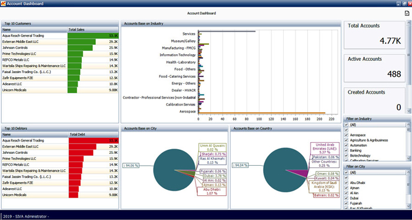Uncheck the Ajman city filter

pos(346,188)
